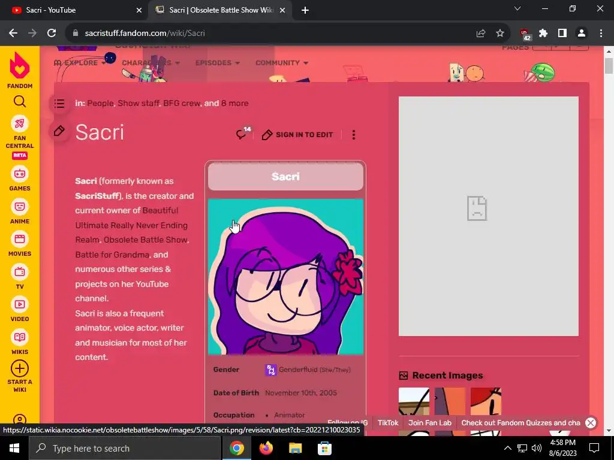Close the Sacri - YouTube tab

139,10
